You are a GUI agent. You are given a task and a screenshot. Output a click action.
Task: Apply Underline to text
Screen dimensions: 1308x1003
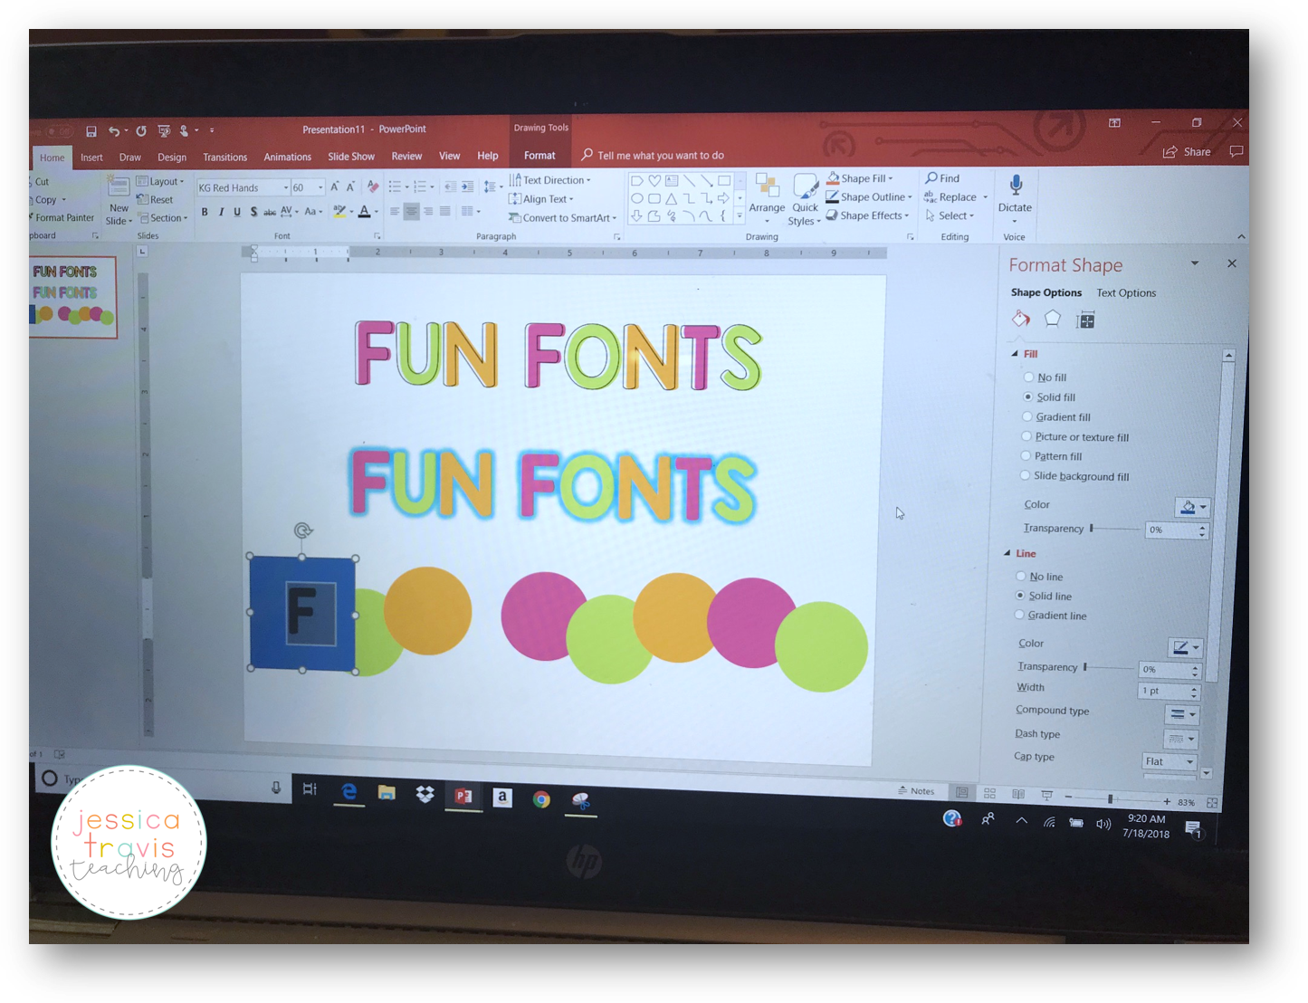pos(237,212)
